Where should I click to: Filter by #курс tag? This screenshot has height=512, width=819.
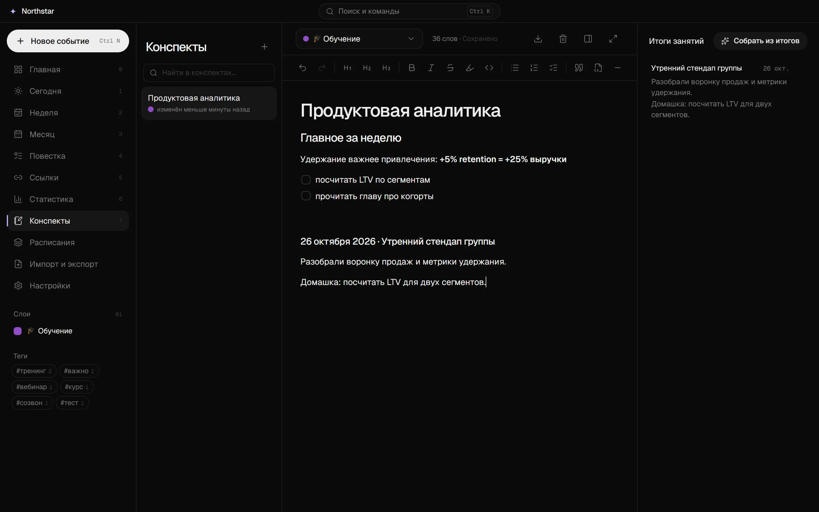[x=77, y=387]
